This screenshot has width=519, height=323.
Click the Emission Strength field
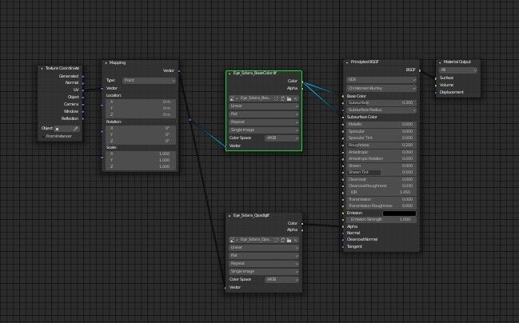(381, 219)
